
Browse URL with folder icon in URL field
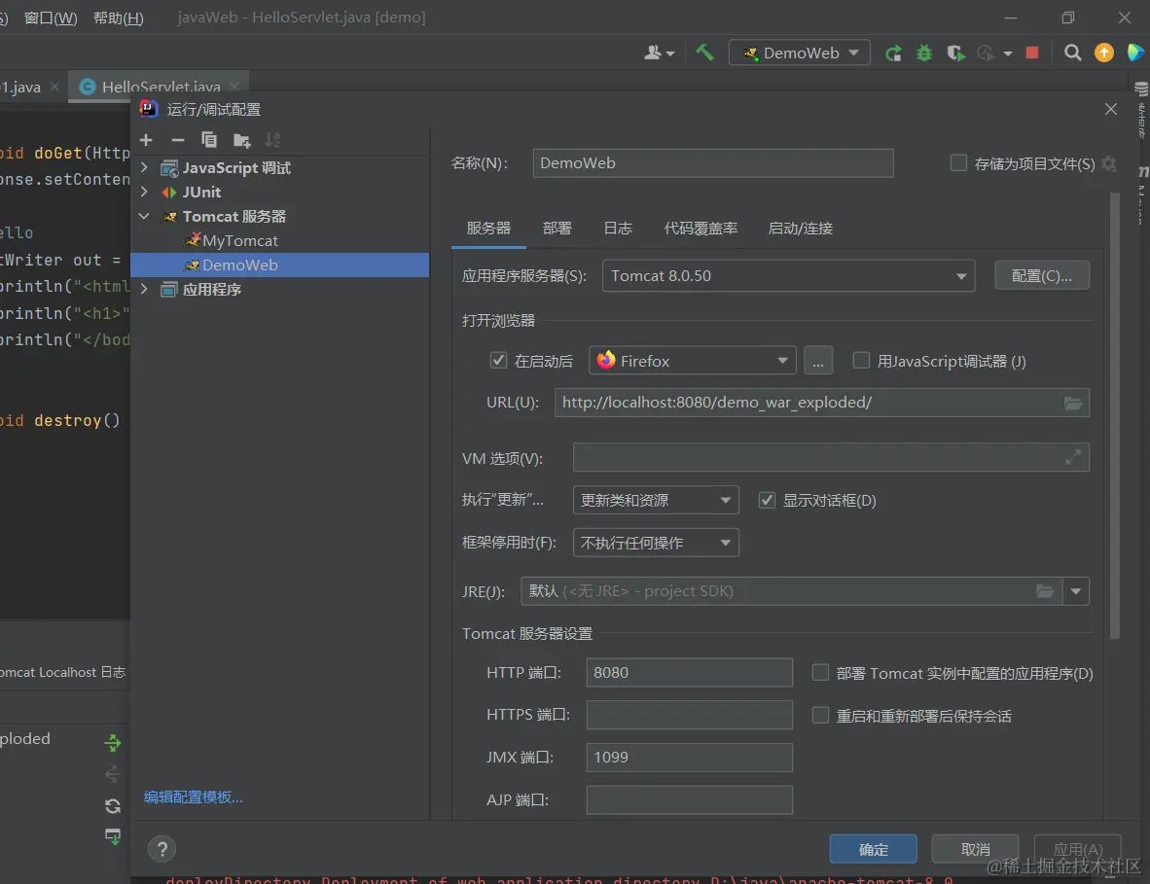(1073, 404)
